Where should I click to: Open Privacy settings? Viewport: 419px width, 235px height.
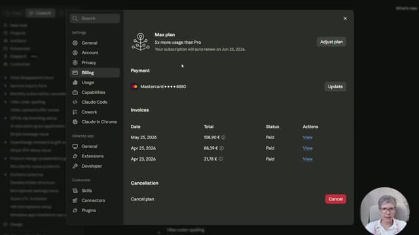point(95,63)
